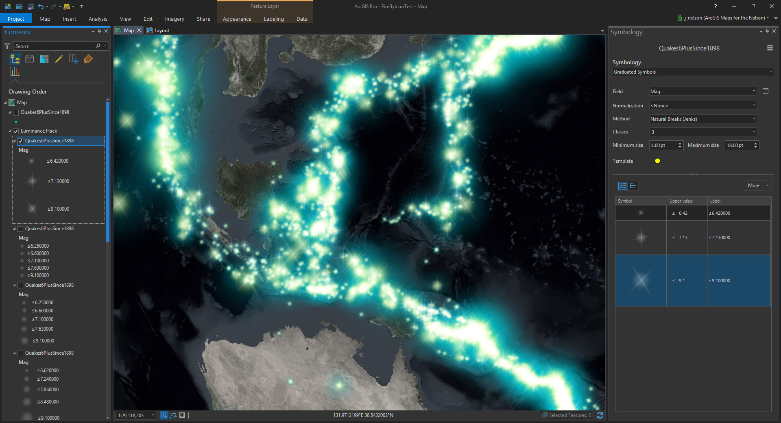Image resolution: width=781 pixels, height=423 pixels.
Task: Collapse the Map node in Contents
Action: coord(6,102)
